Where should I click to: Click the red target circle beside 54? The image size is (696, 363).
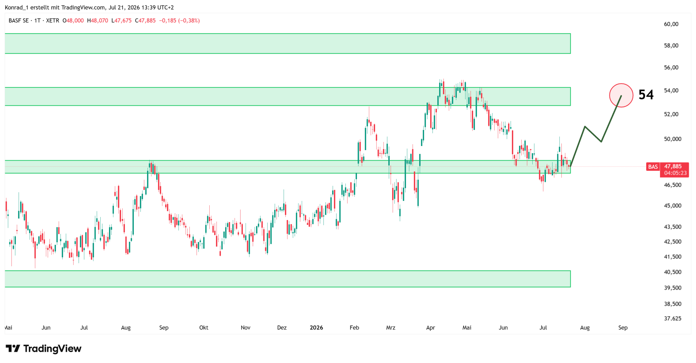pyautogui.click(x=621, y=95)
